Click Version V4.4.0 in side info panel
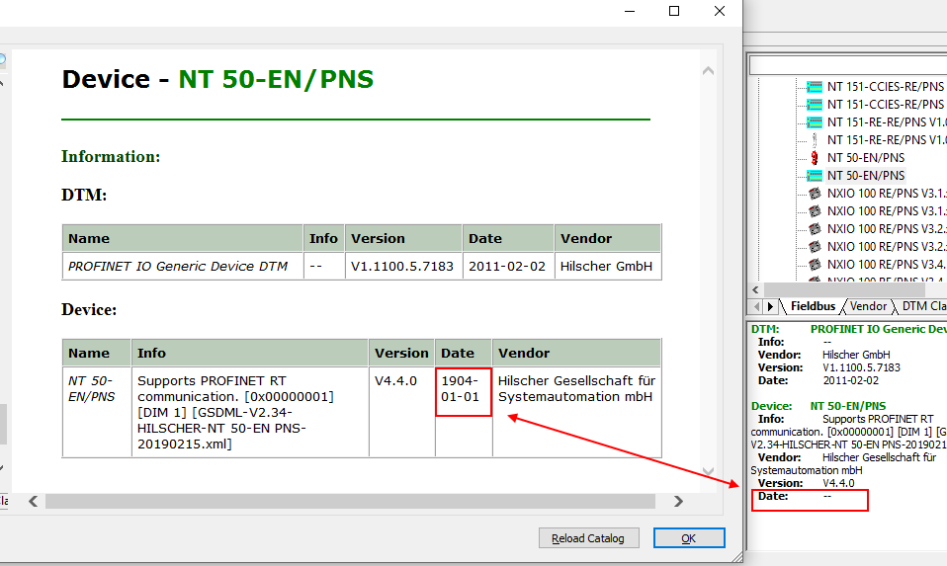The width and height of the screenshot is (947, 566). tap(838, 483)
